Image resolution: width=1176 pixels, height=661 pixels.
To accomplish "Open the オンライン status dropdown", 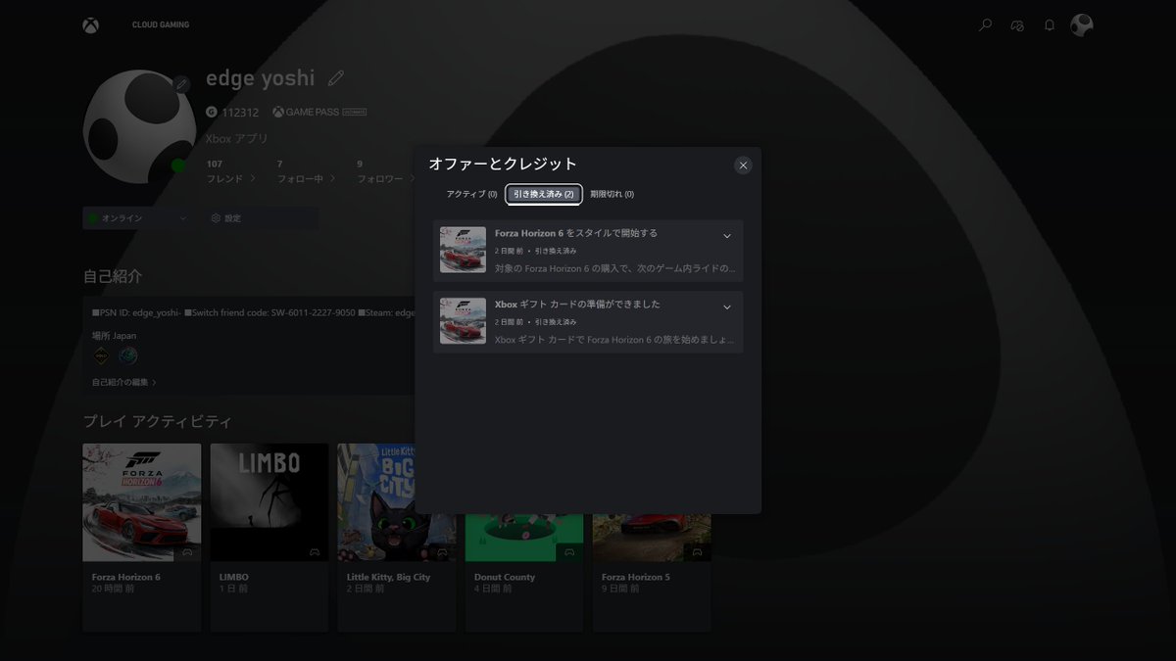I will 137,218.
